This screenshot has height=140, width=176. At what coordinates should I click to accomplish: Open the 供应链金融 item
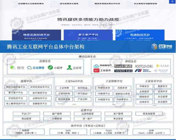[64, 99]
